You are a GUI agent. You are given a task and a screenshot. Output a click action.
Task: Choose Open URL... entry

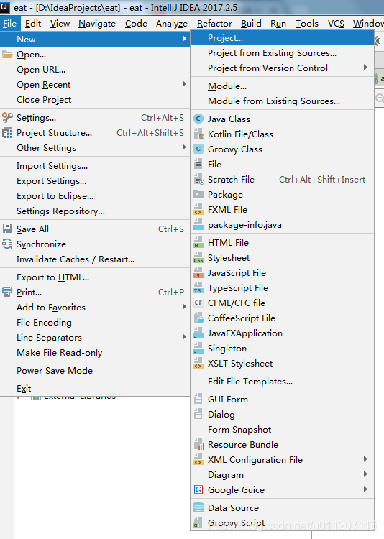95,70
